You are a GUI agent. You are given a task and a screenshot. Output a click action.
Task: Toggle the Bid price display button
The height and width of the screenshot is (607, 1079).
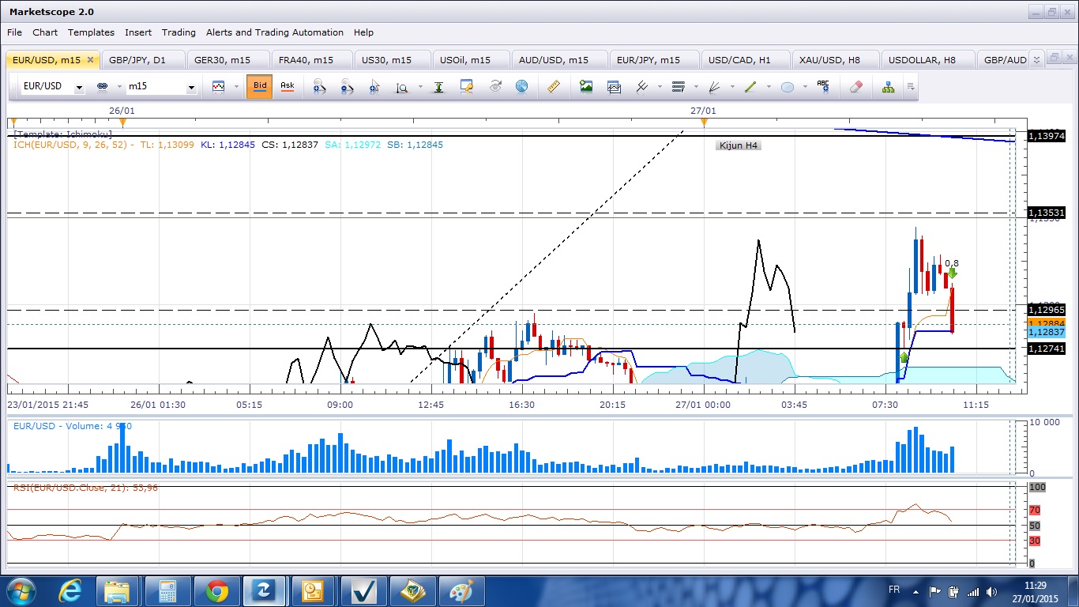point(259,86)
